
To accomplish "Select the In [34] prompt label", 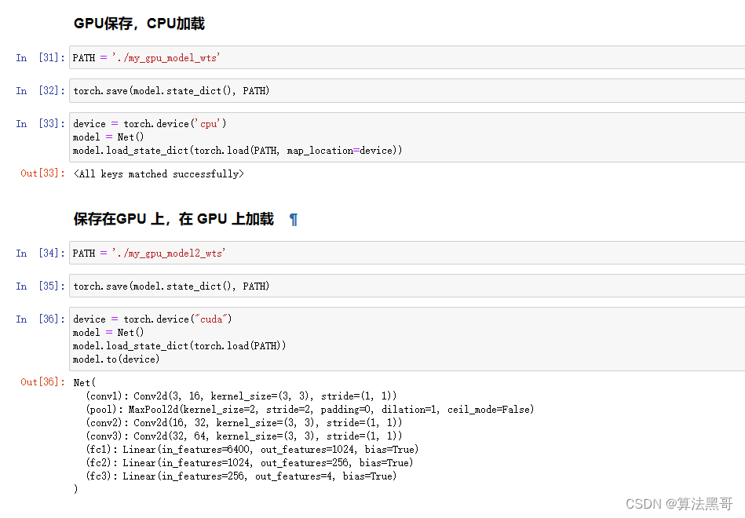I will 41,253.
